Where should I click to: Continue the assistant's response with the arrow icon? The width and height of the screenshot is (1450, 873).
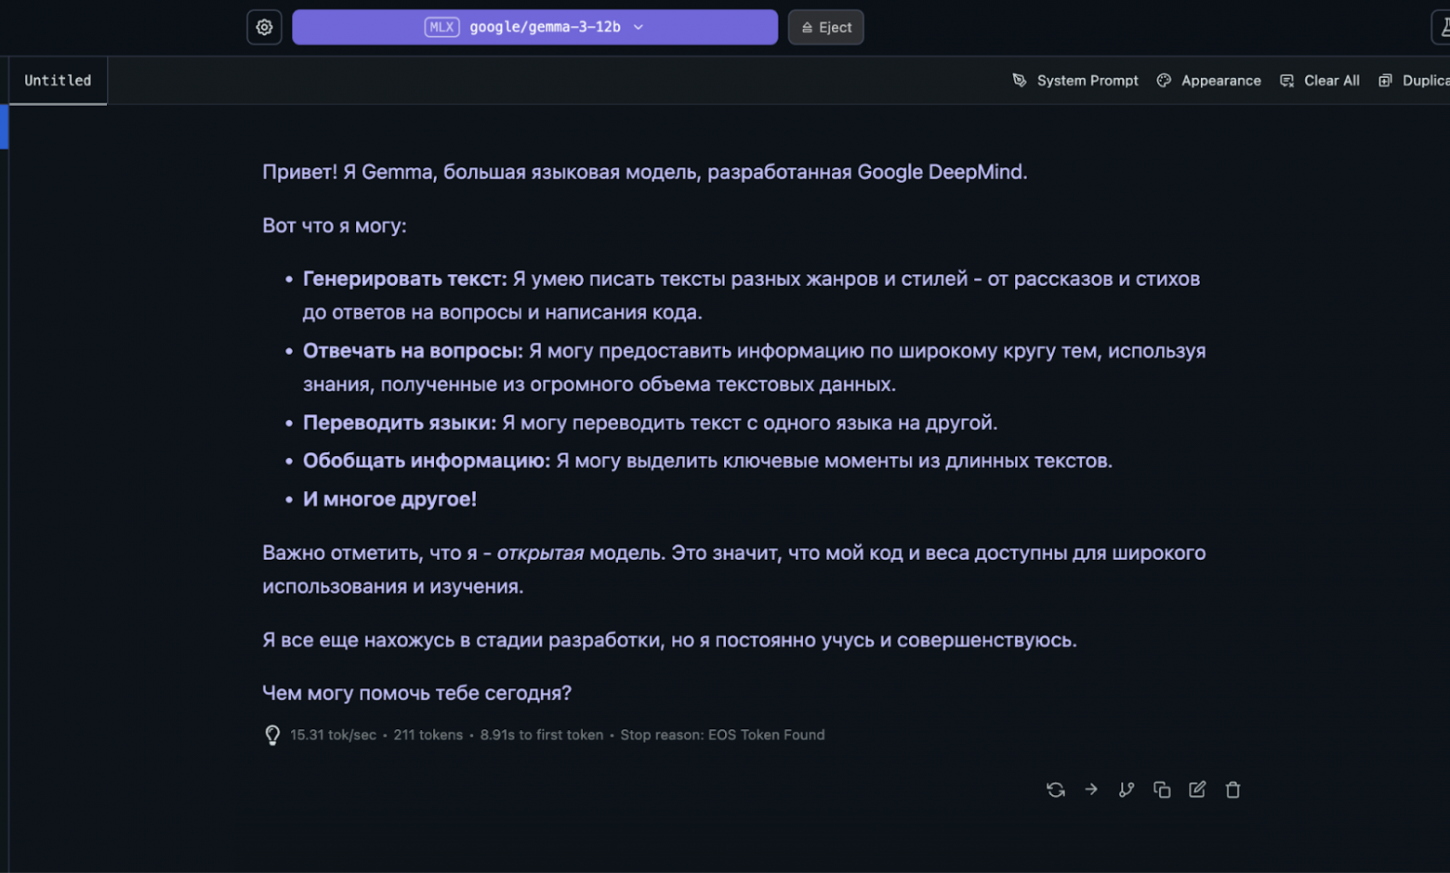tap(1091, 788)
